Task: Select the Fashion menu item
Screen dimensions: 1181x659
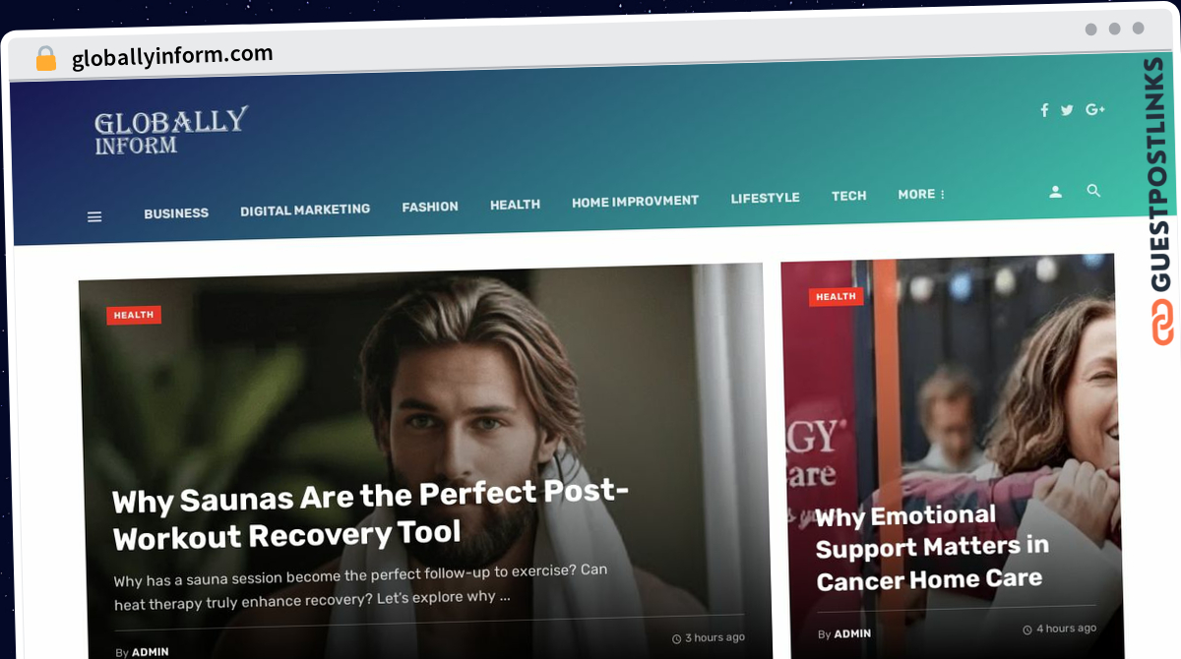Action: [430, 207]
